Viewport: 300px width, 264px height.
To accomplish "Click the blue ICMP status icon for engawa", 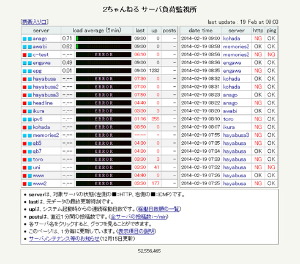I will coord(30,63).
